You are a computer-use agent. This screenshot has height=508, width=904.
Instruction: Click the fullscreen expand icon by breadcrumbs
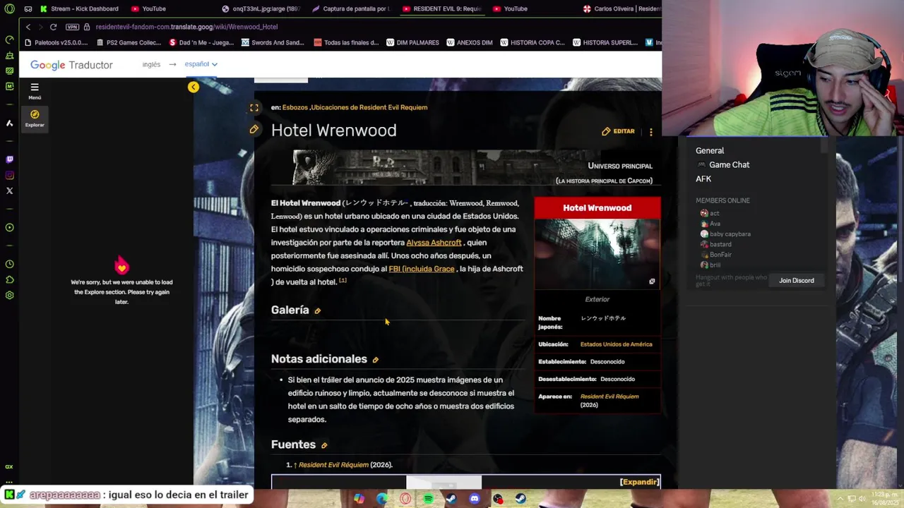pyautogui.click(x=254, y=108)
